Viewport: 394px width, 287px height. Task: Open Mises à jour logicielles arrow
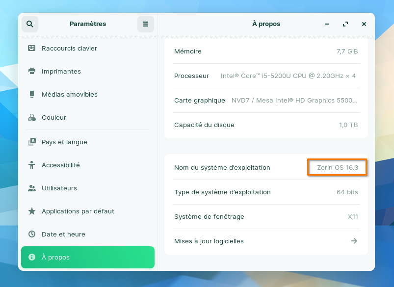[x=354, y=241]
